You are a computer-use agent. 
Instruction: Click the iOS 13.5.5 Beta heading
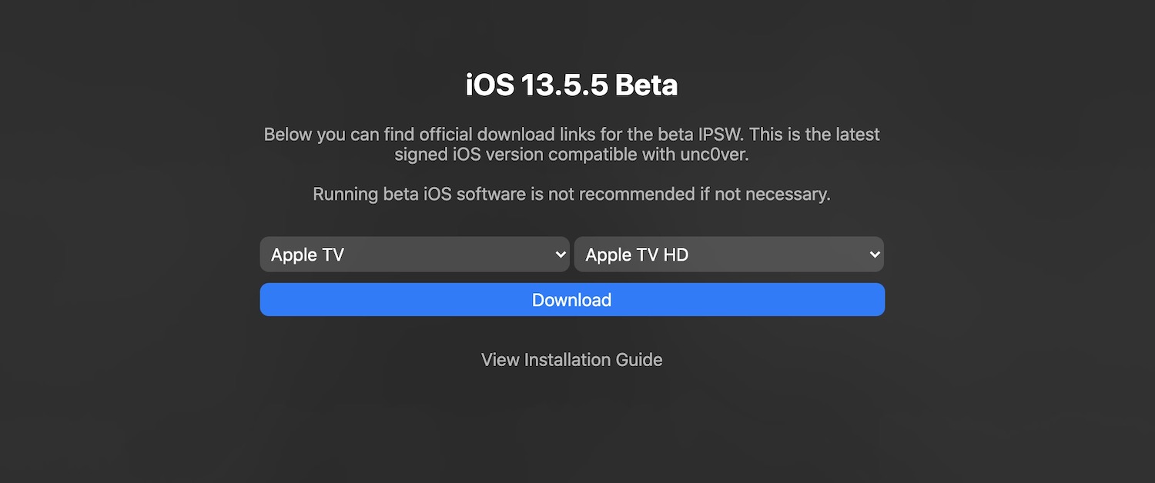[x=571, y=85]
